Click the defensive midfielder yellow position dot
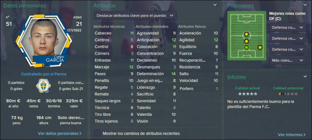The image size is (312, 140). coord(246,41)
